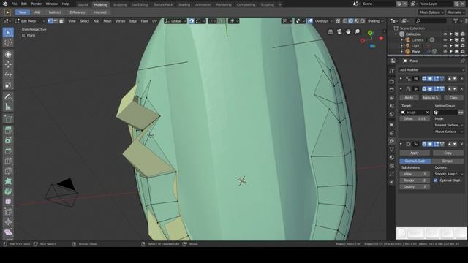Click Apply on Shrinkwrap modifier
Screen dimensions: 468x263
click(x=409, y=98)
